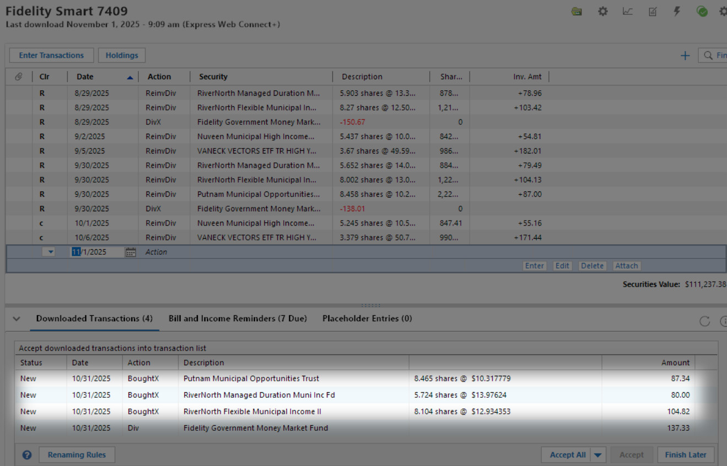Click the Renaming Rules button

coord(77,455)
